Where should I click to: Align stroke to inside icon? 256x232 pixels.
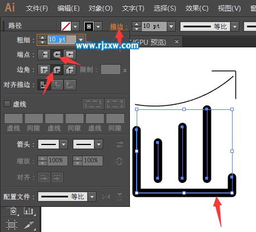(57, 85)
